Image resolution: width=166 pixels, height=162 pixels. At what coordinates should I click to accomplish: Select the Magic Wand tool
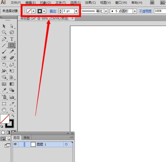tap(4, 32)
